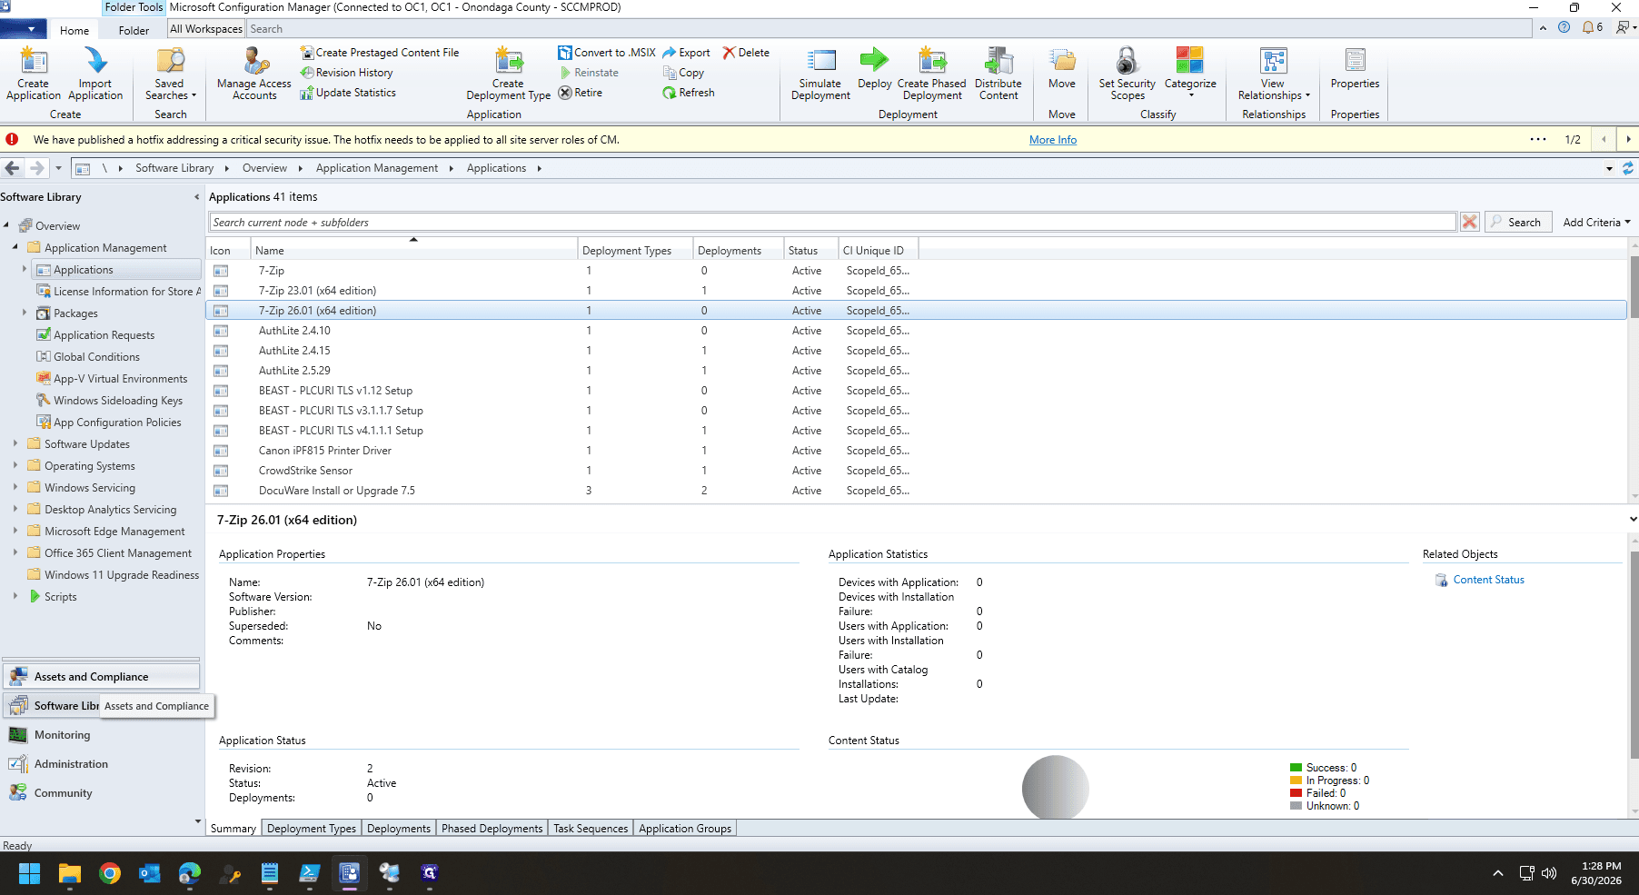
Task: Clear search with red X button
Action: (1469, 223)
